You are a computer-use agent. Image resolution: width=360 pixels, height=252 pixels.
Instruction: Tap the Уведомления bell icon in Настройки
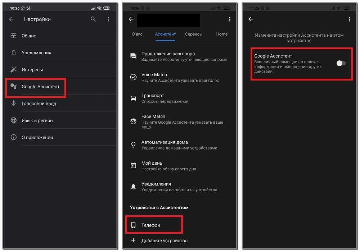click(x=14, y=52)
